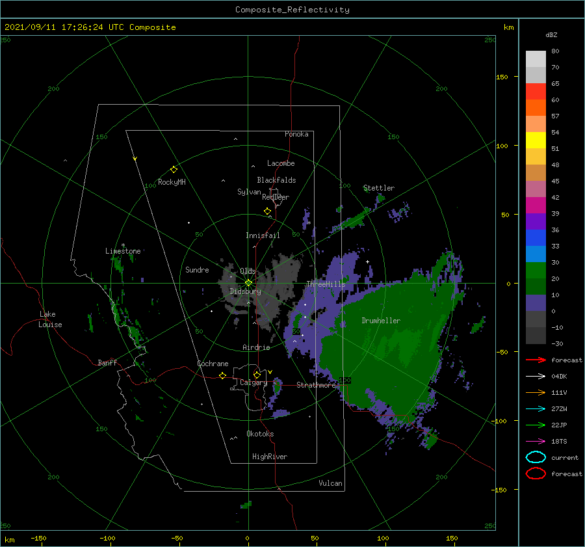Select the blue swatch between 33 and 36 dBZ
Screen dimensions: 585x547
point(536,237)
